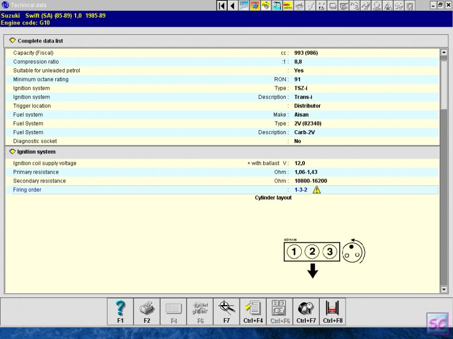The image size is (453, 339).
Task: Select the Minimum octane rating row
Action: (x=222, y=79)
